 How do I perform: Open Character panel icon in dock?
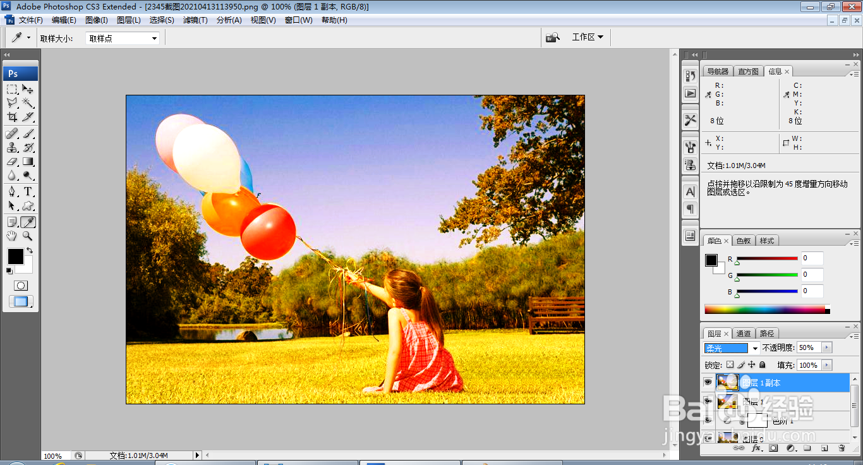tap(691, 191)
